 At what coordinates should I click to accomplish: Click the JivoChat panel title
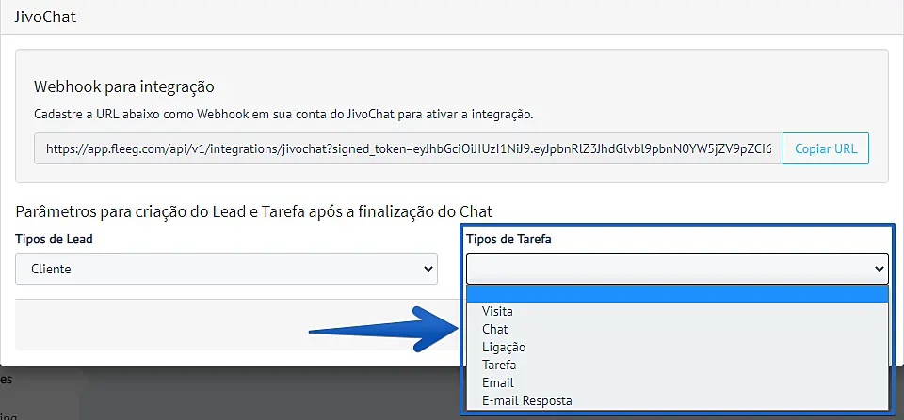click(x=45, y=16)
